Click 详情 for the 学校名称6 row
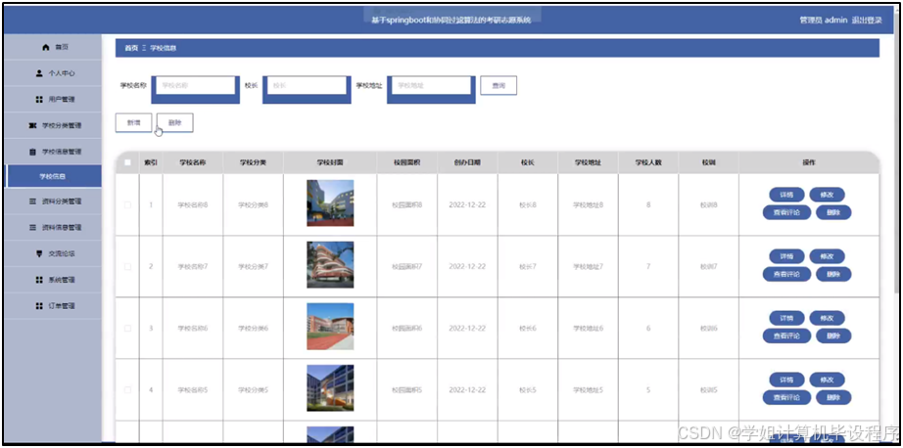Image resolution: width=903 pixels, height=448 pixels. pyautogui.click(x=786, y=318)
